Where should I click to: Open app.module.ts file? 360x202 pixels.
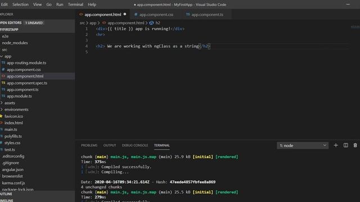click(x=19, y=96)
